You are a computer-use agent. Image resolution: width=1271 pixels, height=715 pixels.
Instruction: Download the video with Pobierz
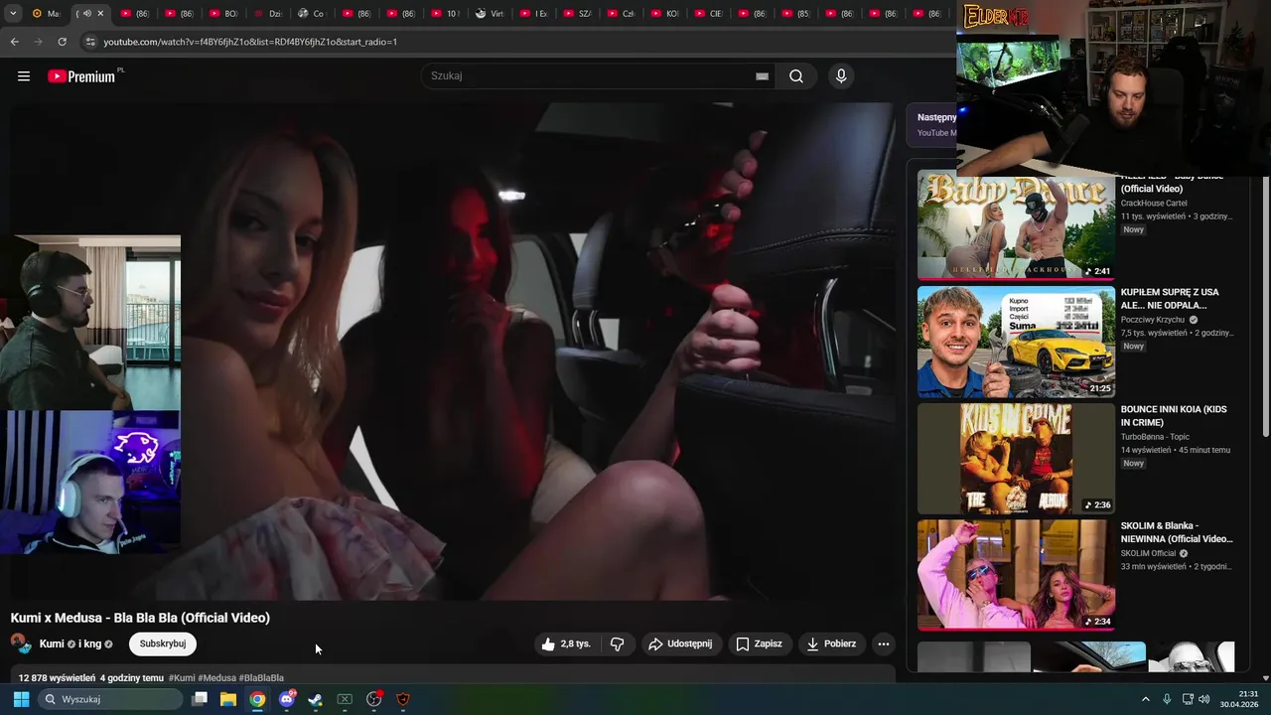(832, 643)
